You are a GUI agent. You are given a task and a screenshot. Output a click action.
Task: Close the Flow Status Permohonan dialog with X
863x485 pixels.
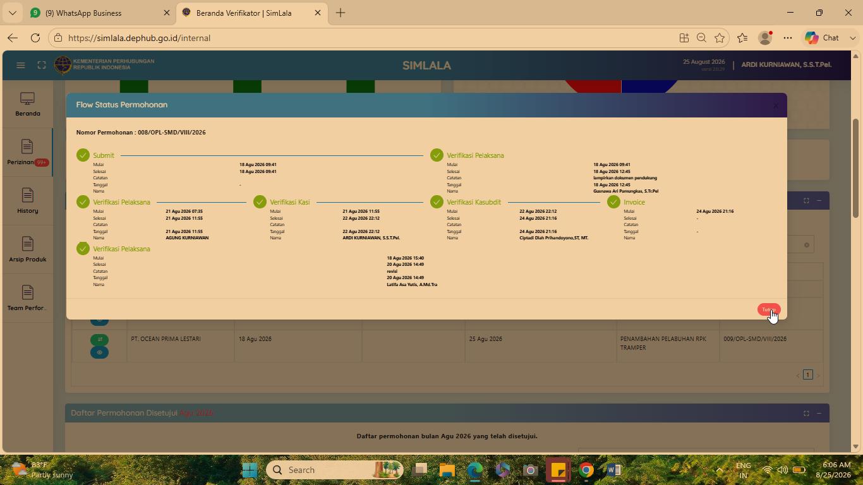point(776,105)
